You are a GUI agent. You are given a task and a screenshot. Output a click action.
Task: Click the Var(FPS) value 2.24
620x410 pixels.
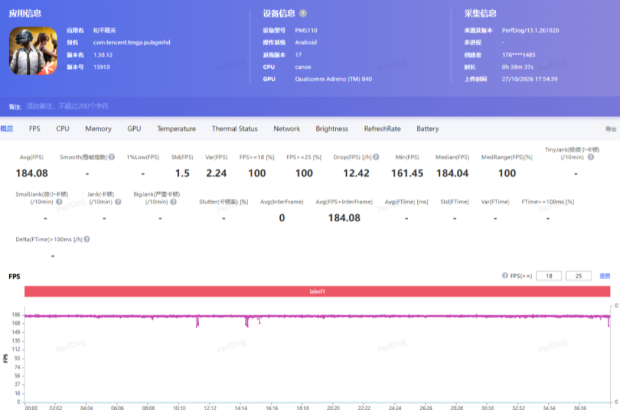tap(216, 173)
